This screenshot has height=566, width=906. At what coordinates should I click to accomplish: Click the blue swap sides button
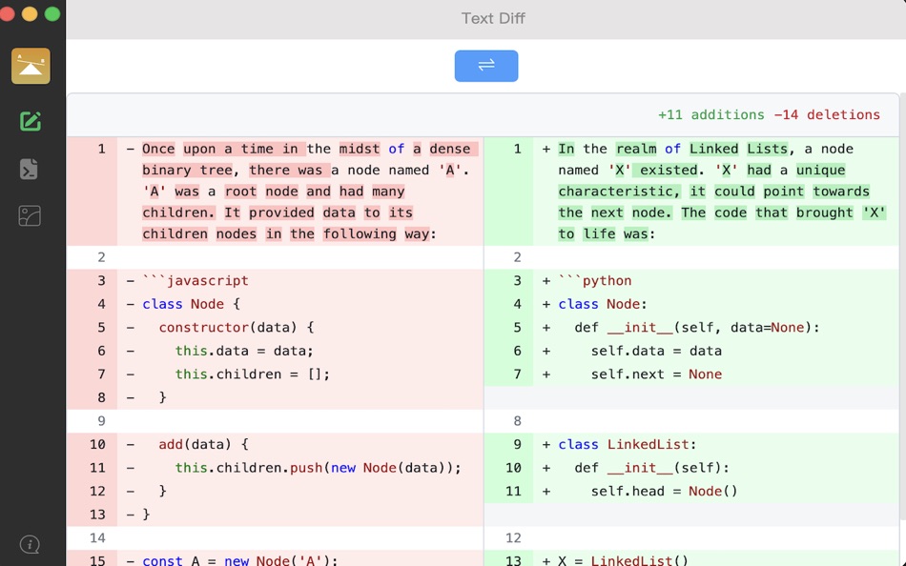(x=486, y=66)
